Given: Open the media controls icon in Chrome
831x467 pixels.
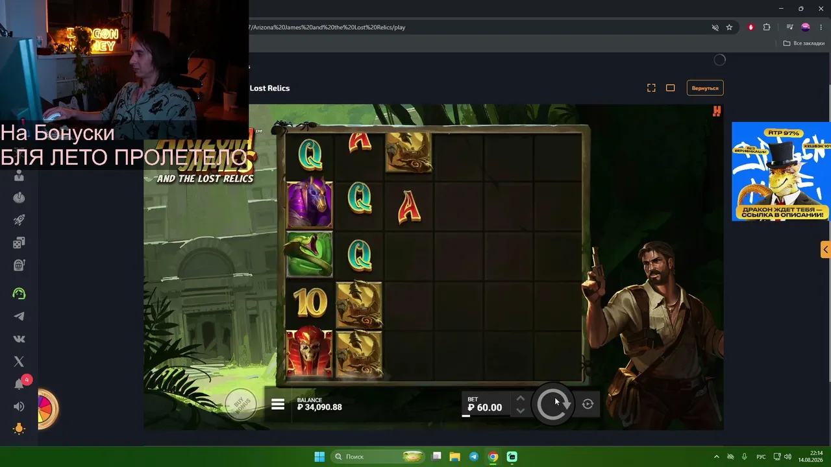Looking at the screenshot, I should pos(789,27).
